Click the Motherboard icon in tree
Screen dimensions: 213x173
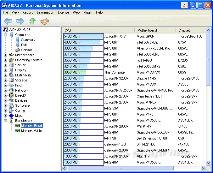(11, 55)
